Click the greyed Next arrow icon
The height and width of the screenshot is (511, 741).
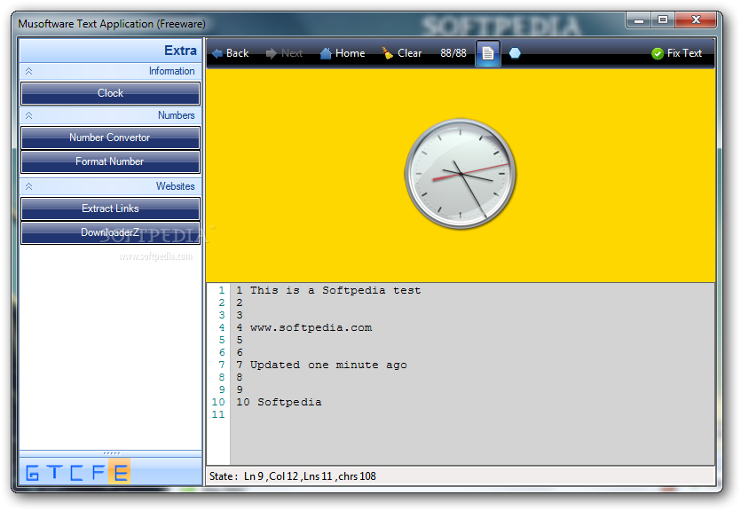click(272, 53)
